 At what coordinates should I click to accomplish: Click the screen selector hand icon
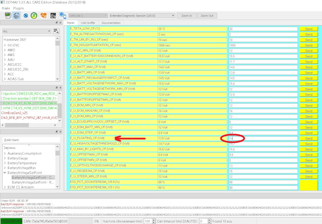coord(62,15)
